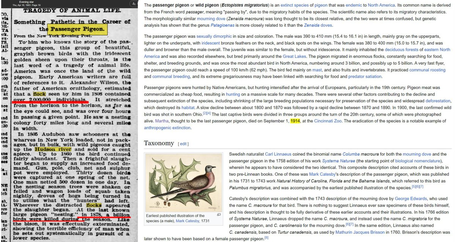Open the 'mast' link
455x242 pixels.
(x=317, y=70)
